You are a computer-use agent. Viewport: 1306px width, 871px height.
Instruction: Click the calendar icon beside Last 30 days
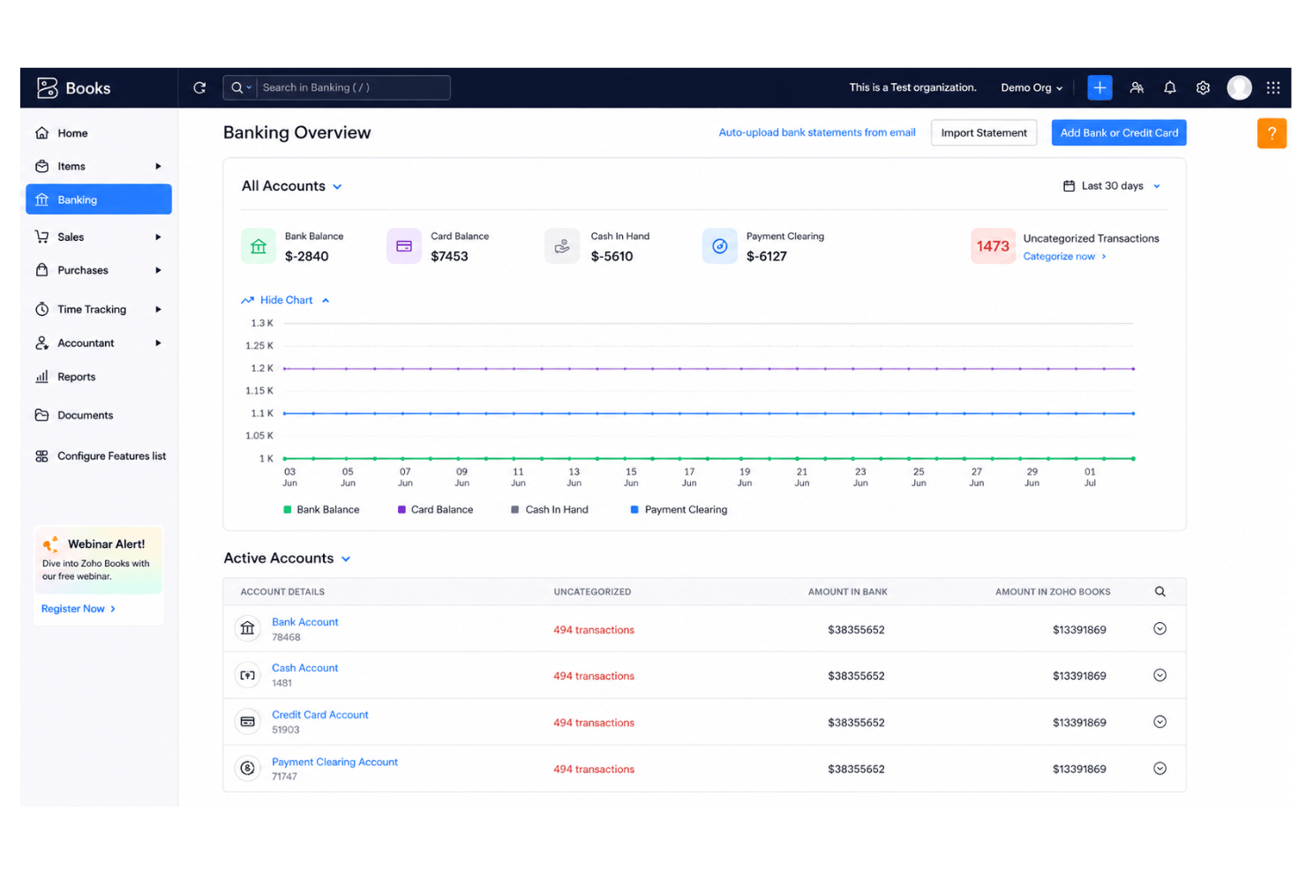pos(1069,186)
